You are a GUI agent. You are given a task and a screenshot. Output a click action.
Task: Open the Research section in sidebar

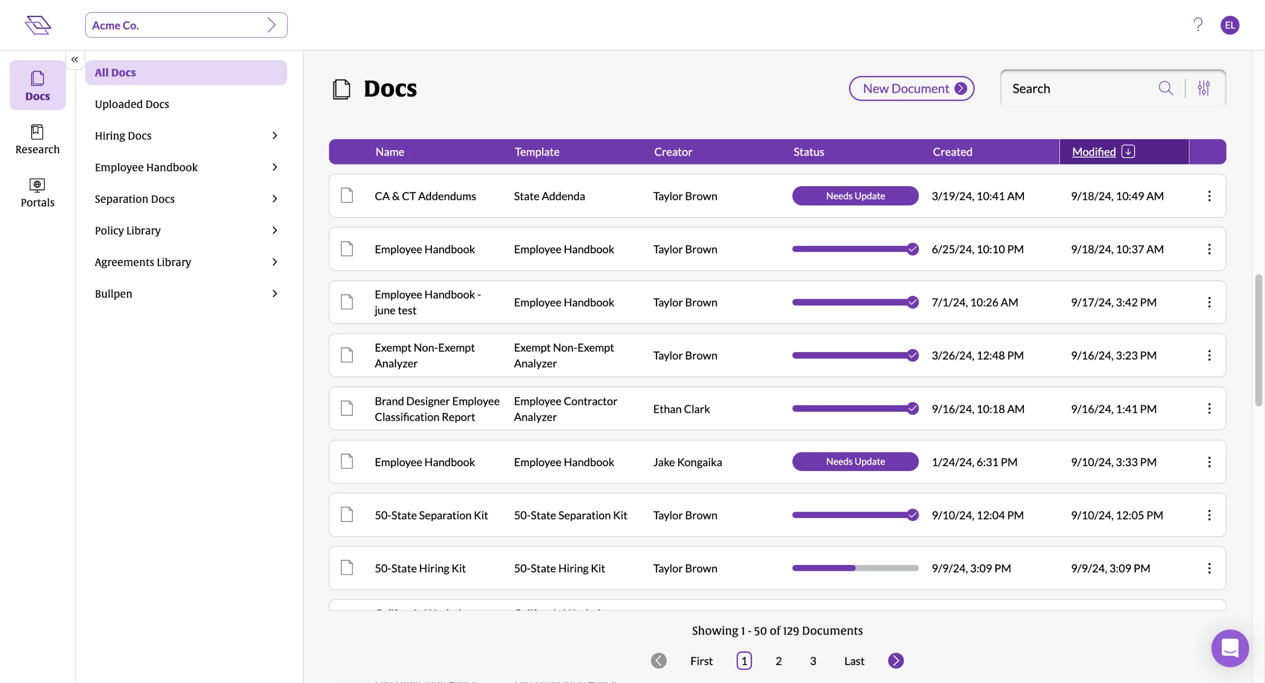[38, 139]
